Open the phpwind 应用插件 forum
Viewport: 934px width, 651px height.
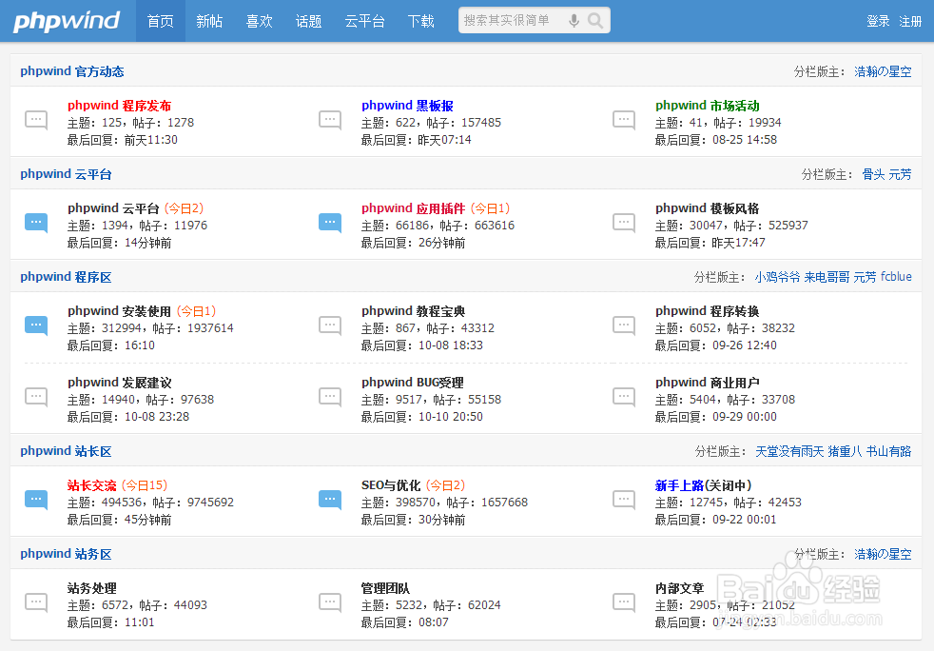414,208
